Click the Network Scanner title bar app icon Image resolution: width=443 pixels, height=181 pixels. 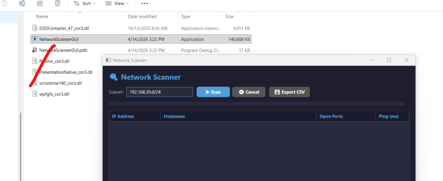click(x=108, y=60)
